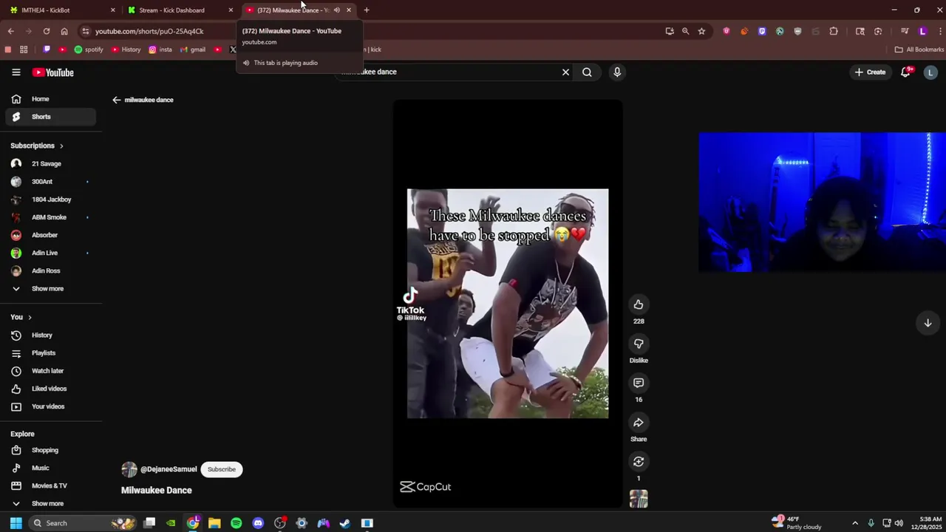Reload the current page
This screenshot has width=946, height=532.
pyautogui.click(x=47, y=31)
